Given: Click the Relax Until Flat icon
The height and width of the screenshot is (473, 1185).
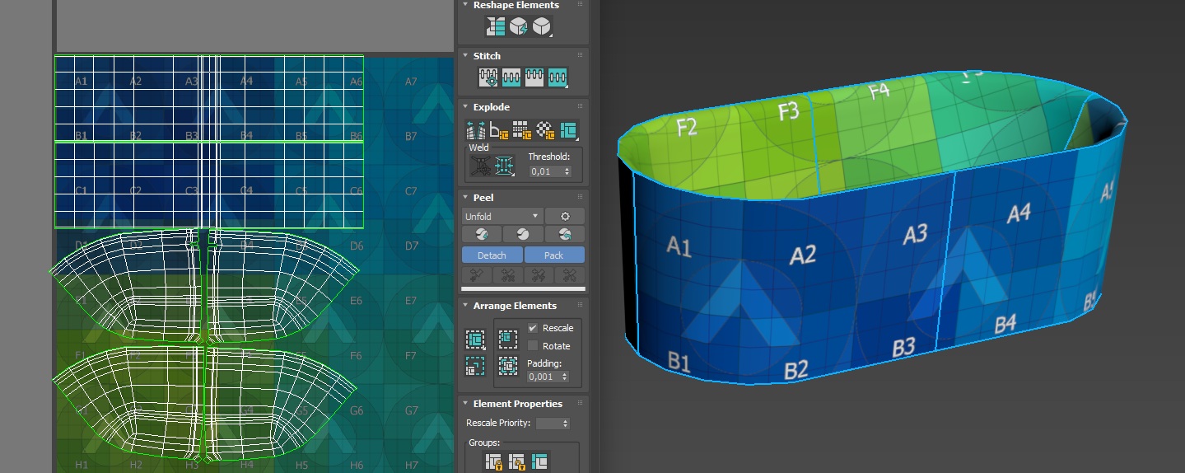Looking at the screenshot, I should (519, 27).
